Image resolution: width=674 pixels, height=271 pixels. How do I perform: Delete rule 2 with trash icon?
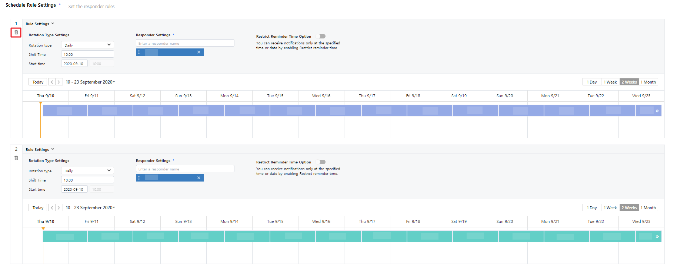[x=16, y=158]
